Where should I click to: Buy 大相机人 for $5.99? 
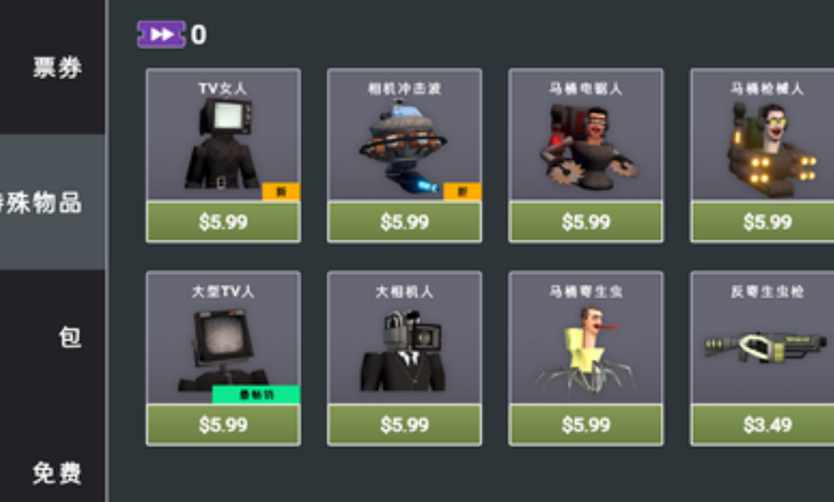coord(404,425)
